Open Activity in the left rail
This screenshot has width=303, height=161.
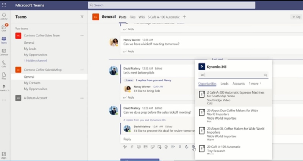tap(4, 16)
